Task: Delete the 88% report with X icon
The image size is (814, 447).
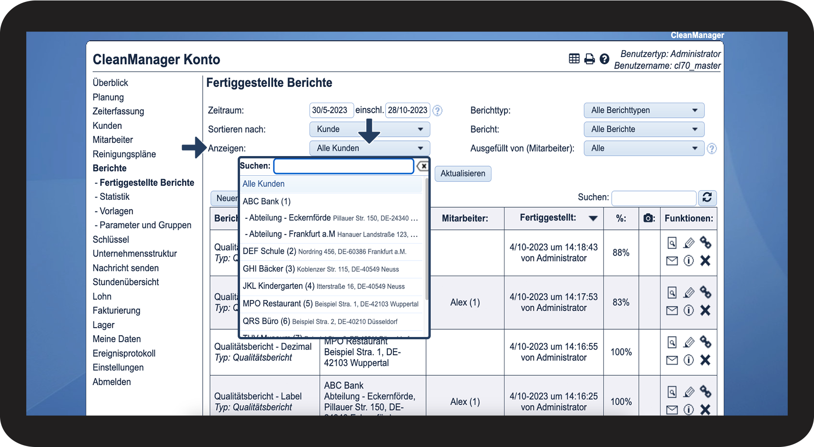Action: coord(705,261)
